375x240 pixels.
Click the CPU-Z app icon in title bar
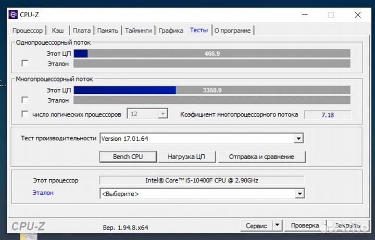(x=13, y=15)
